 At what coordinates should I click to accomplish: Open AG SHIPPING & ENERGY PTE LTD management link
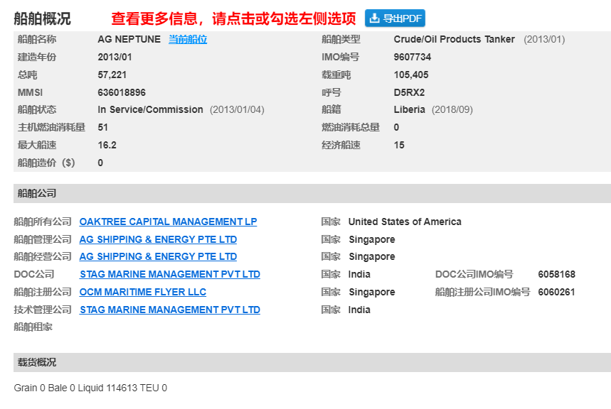coord(158,239)
